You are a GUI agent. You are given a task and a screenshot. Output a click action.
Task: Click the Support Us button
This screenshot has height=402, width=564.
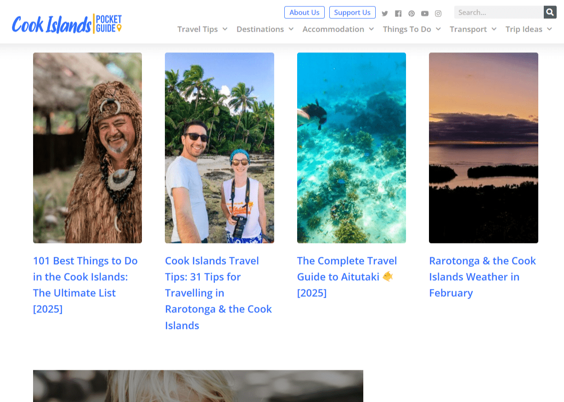pos(353,12)
